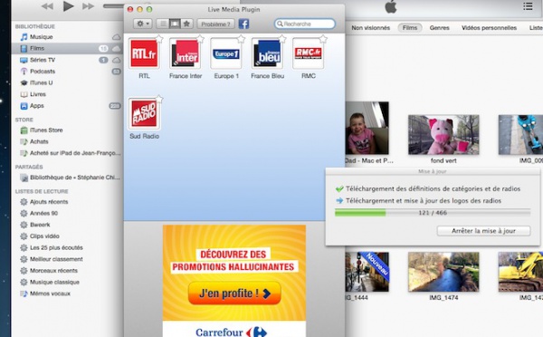Viewport: 543px width, 337px height.
Task: Switch to icon grid view in plugin toolbar
Action: pos(175,24)
